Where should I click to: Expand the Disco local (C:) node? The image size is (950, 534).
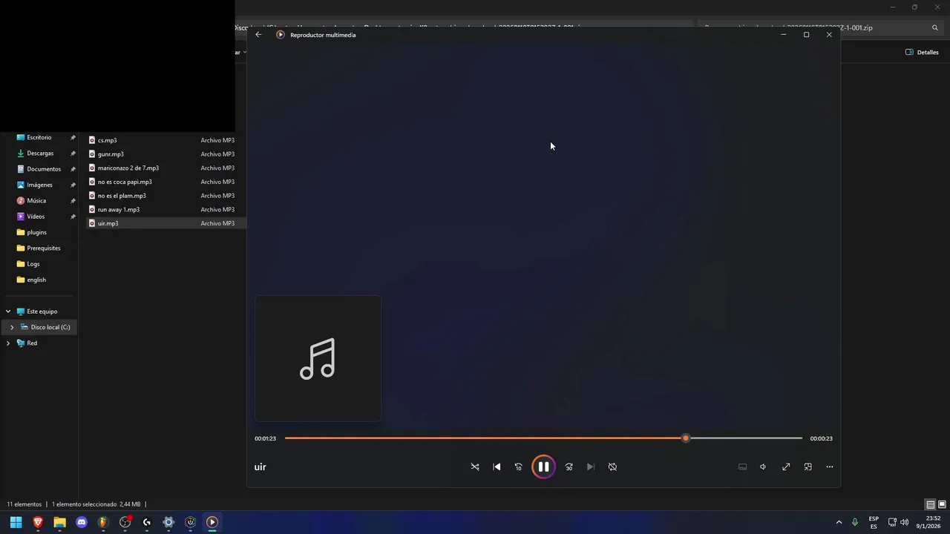coord(12,327)
